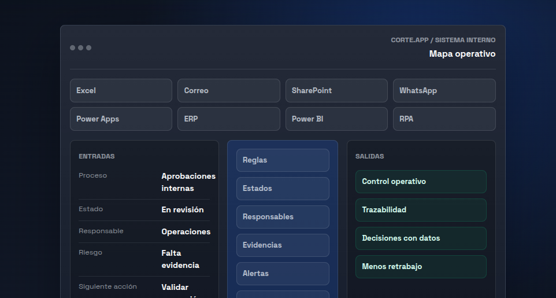Click the WhatsApp chip
Screen dimensions: 556x298
(444, 91)
